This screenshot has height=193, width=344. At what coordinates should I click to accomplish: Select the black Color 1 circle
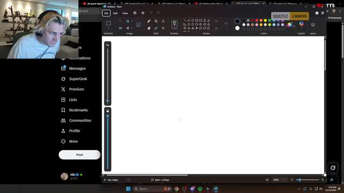coord(237,21)
